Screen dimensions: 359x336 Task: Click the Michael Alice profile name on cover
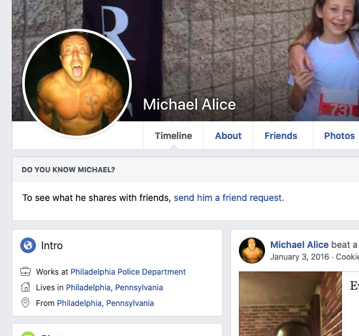point(189,104)
